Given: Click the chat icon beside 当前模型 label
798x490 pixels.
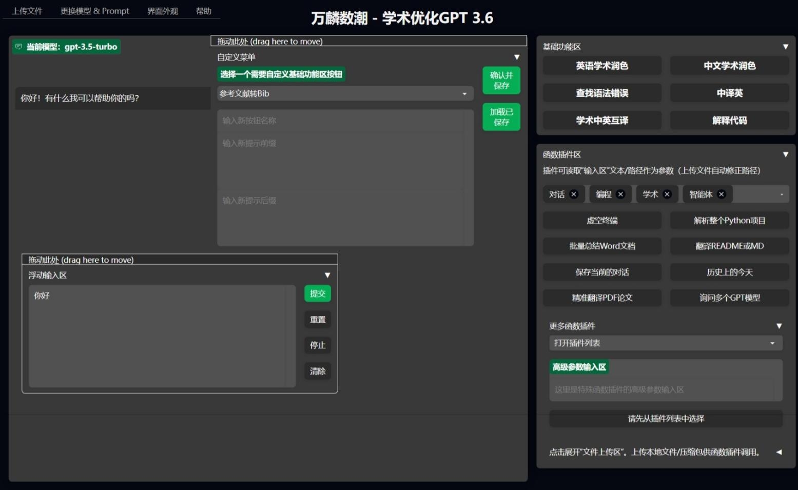Looking at the screenshot, I should pos(19,47).
